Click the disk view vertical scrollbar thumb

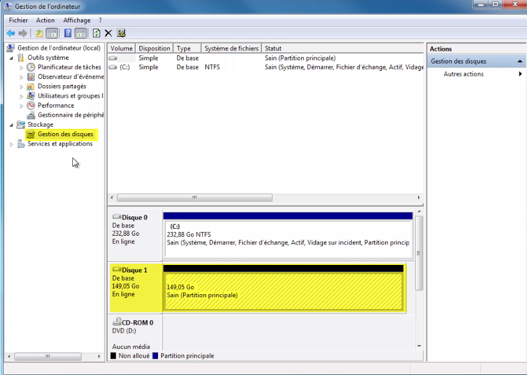click(419, 253)
